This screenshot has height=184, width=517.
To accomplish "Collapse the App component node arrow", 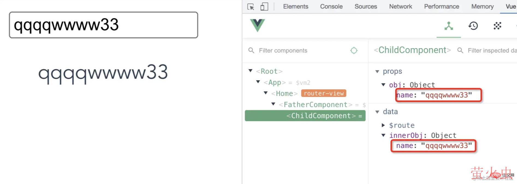I will point(258,82).
